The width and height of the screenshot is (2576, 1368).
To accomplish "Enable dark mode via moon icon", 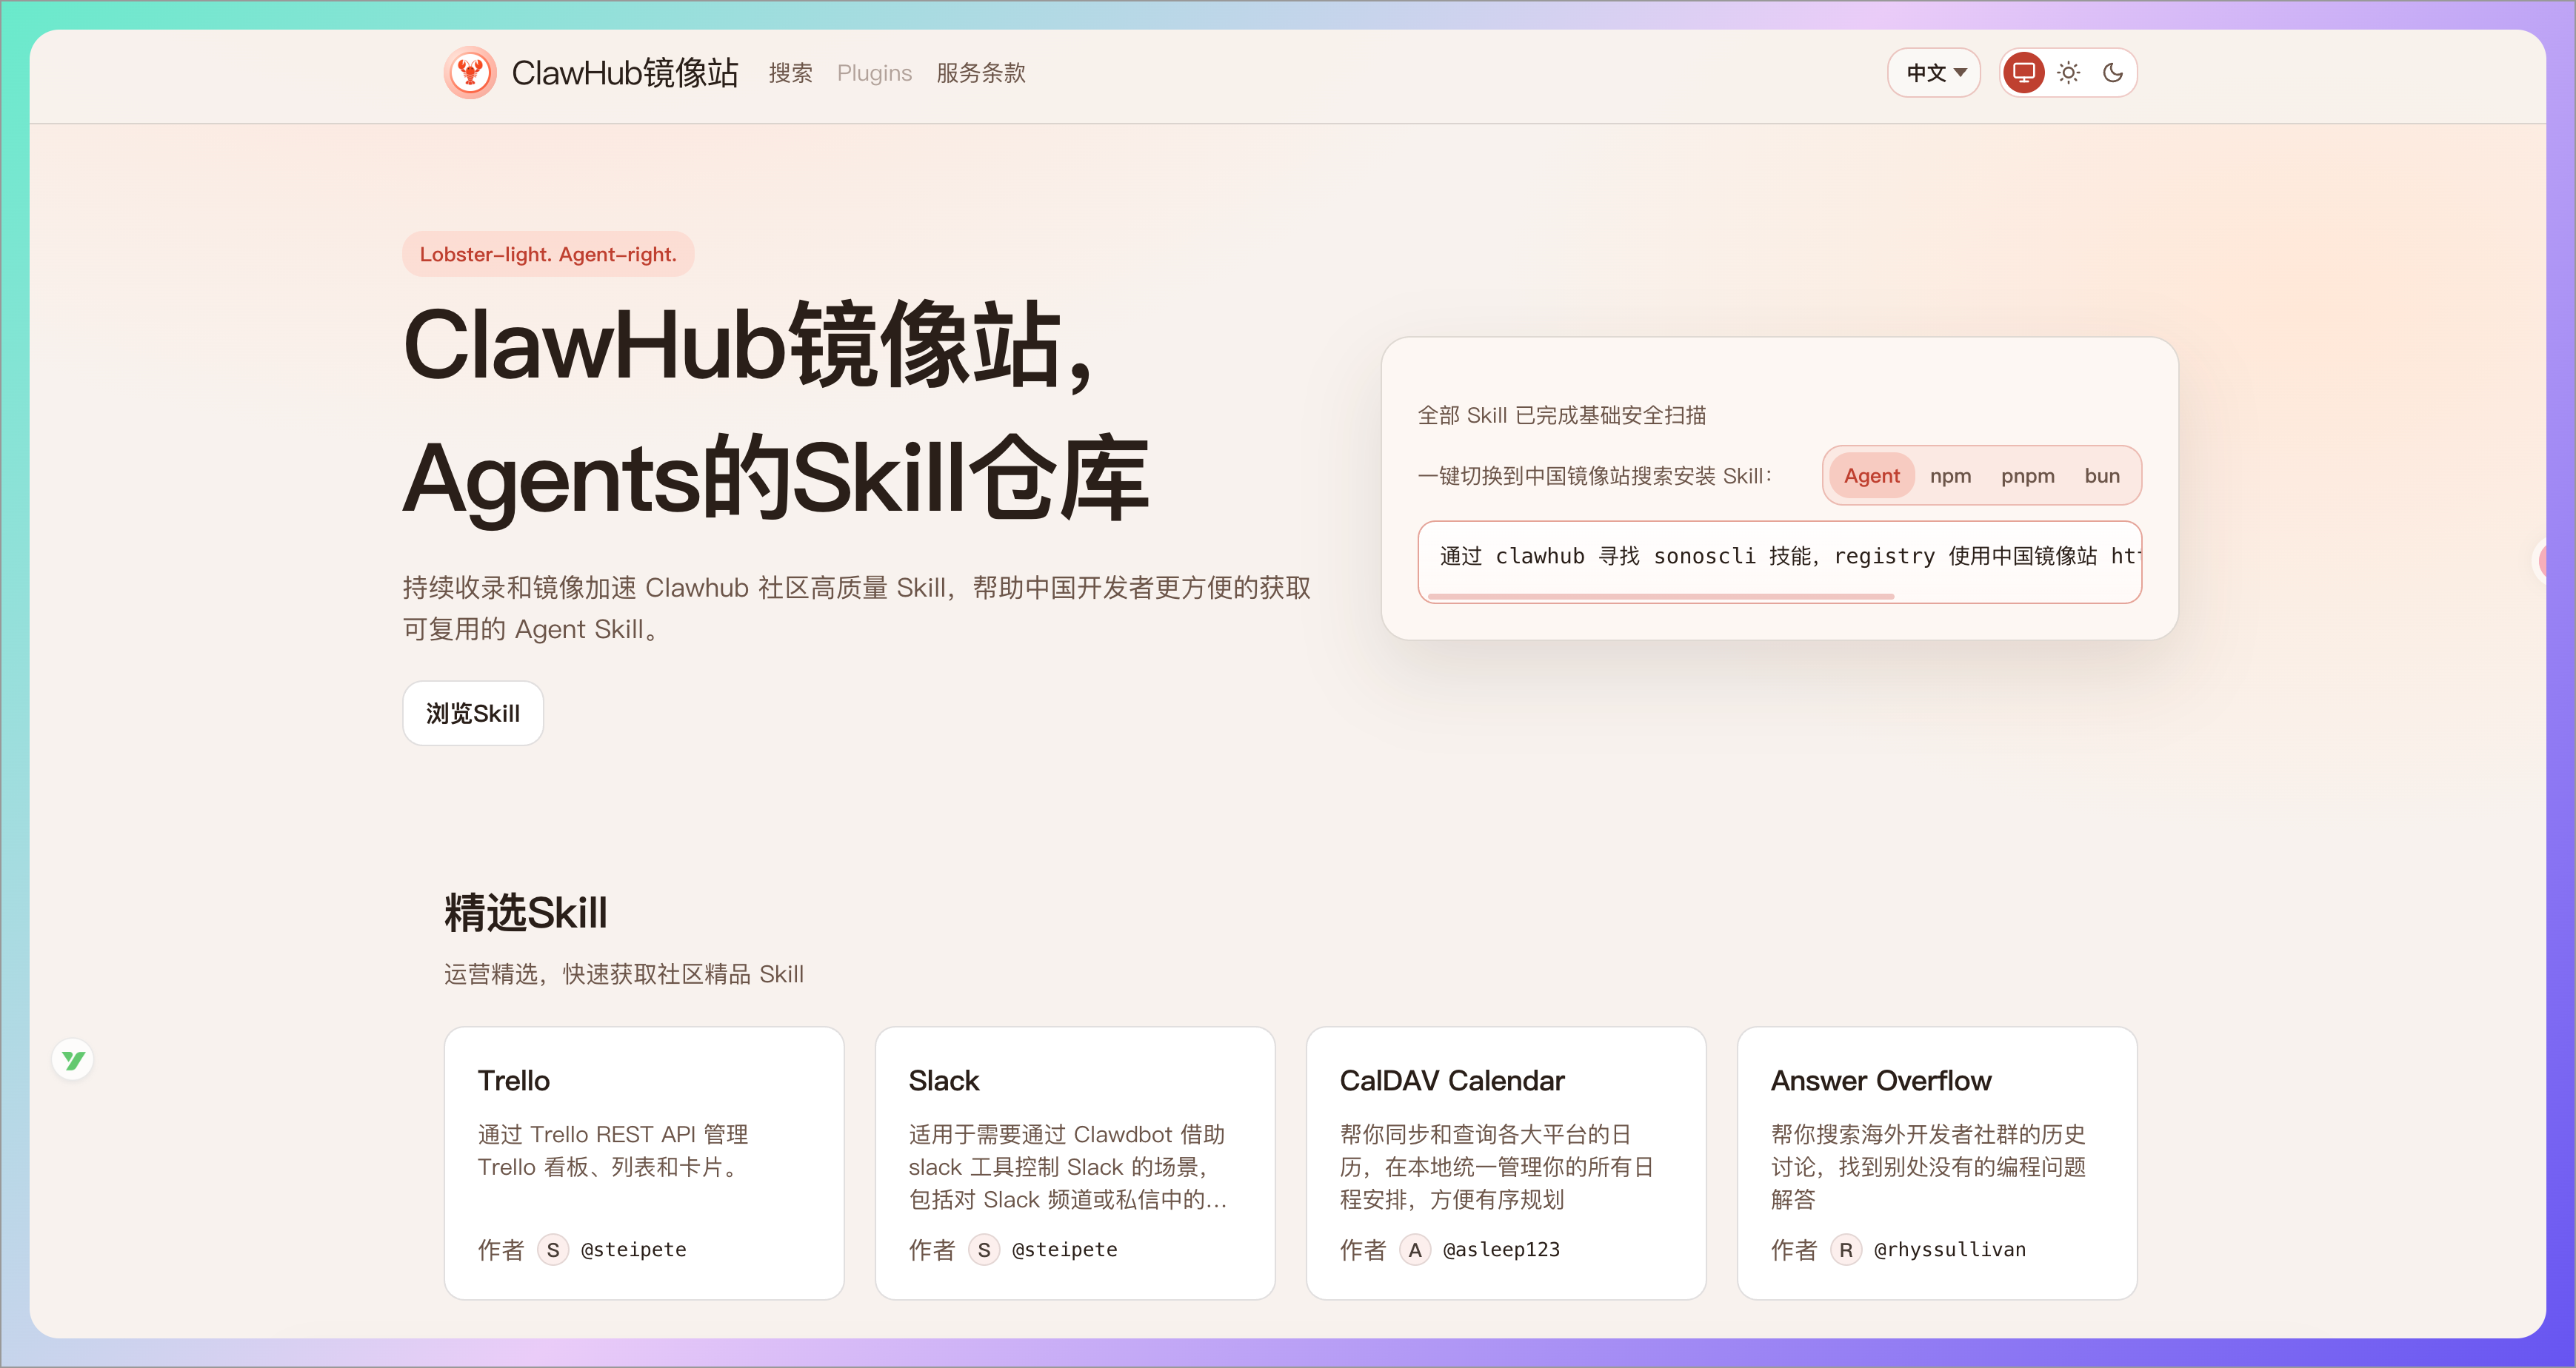I will (2114, 72).
